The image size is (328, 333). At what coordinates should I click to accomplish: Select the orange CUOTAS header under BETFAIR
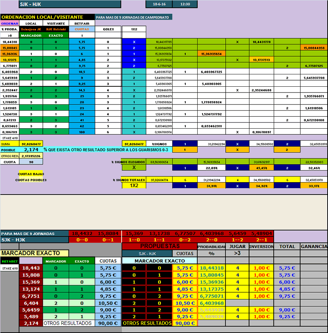(82, 29)
